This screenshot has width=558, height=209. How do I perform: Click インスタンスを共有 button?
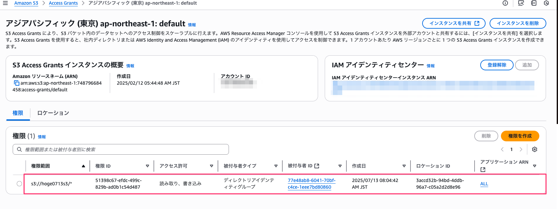coord(454,23)
